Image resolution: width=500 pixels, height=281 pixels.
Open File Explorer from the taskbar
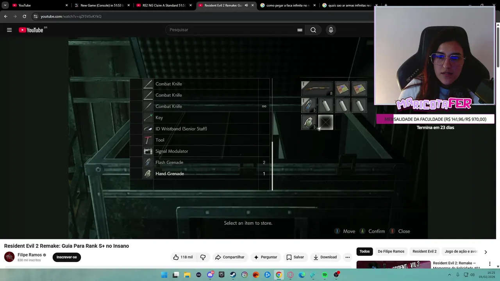click(x=187, y=275)
